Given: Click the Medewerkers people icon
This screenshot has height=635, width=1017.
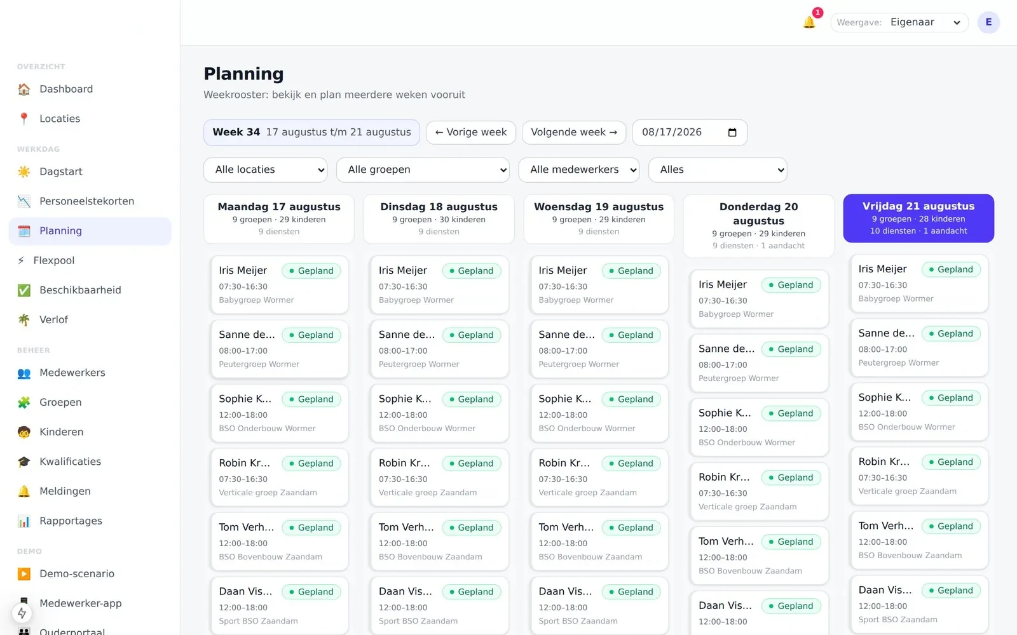Looking at the screenshot, I should point(24,373).
